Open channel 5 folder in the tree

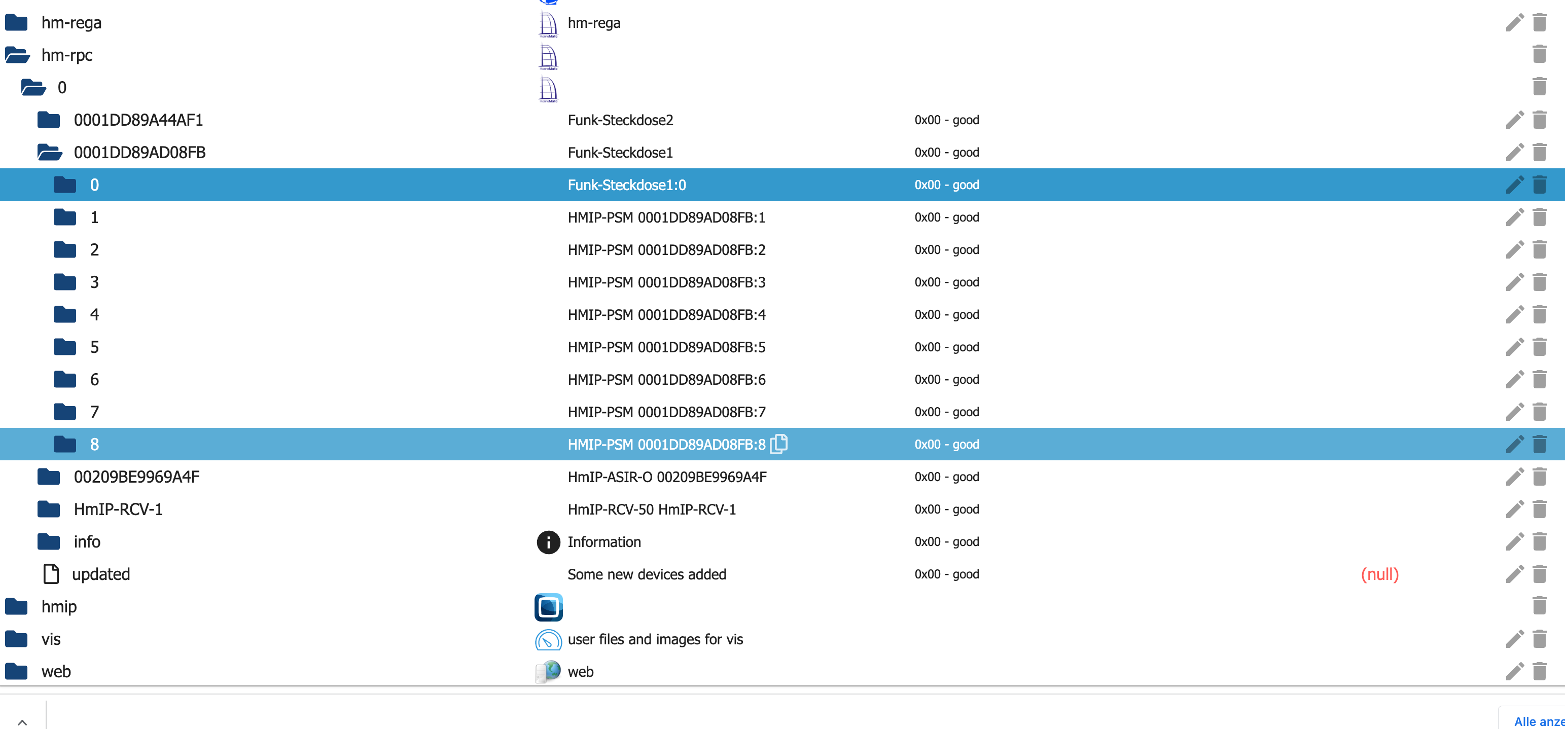pos(65,347)
